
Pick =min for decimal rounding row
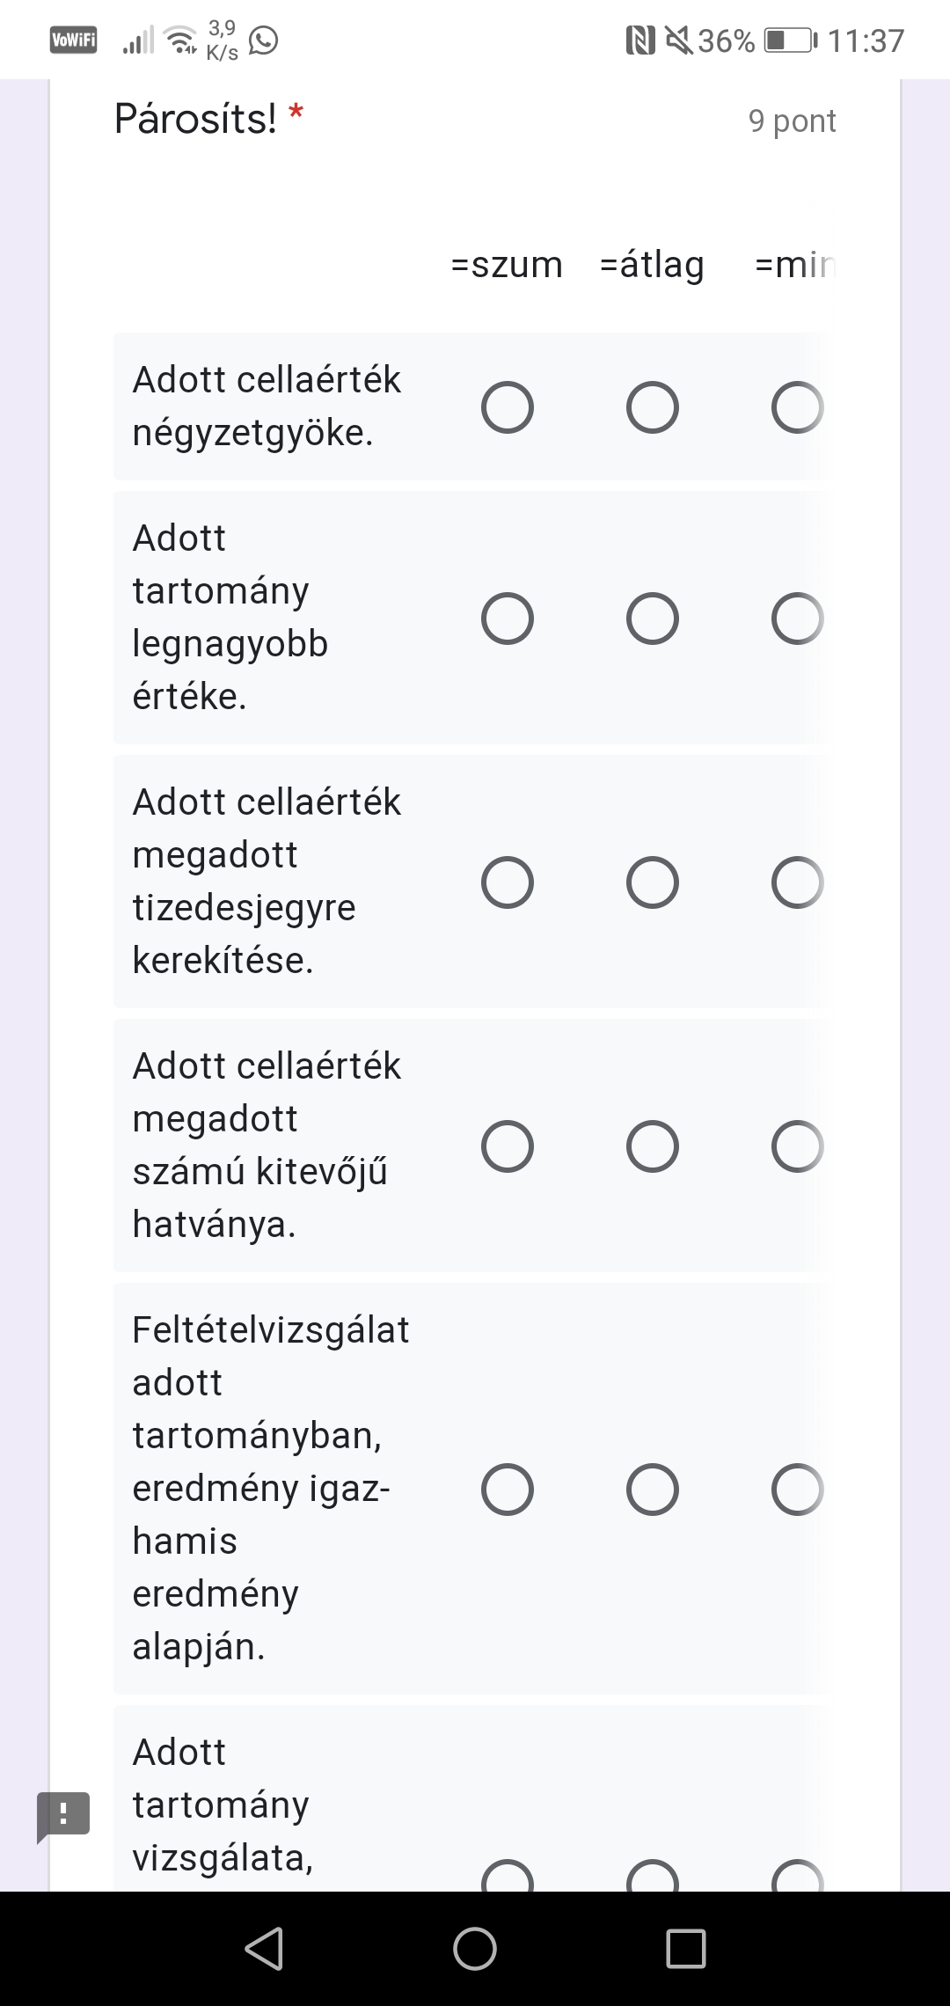(x=797, y=882)
